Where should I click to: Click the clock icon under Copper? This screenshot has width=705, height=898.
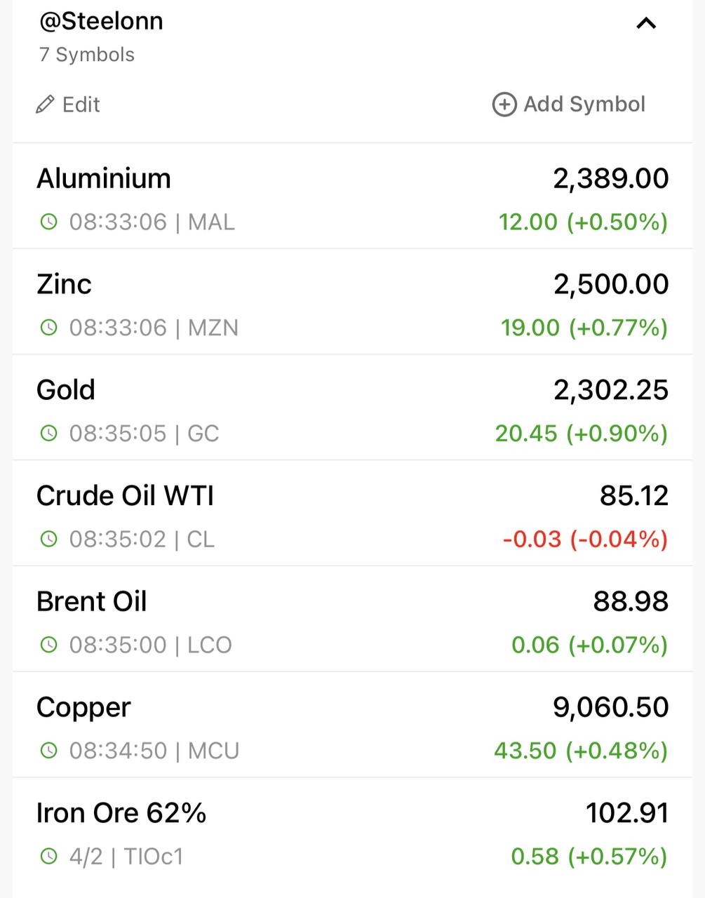coord(48,751)
